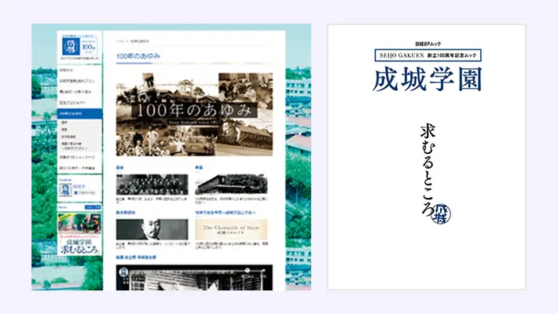Click the 日経BPムック text atop the cover
The image size is (558, 314).
427,42
